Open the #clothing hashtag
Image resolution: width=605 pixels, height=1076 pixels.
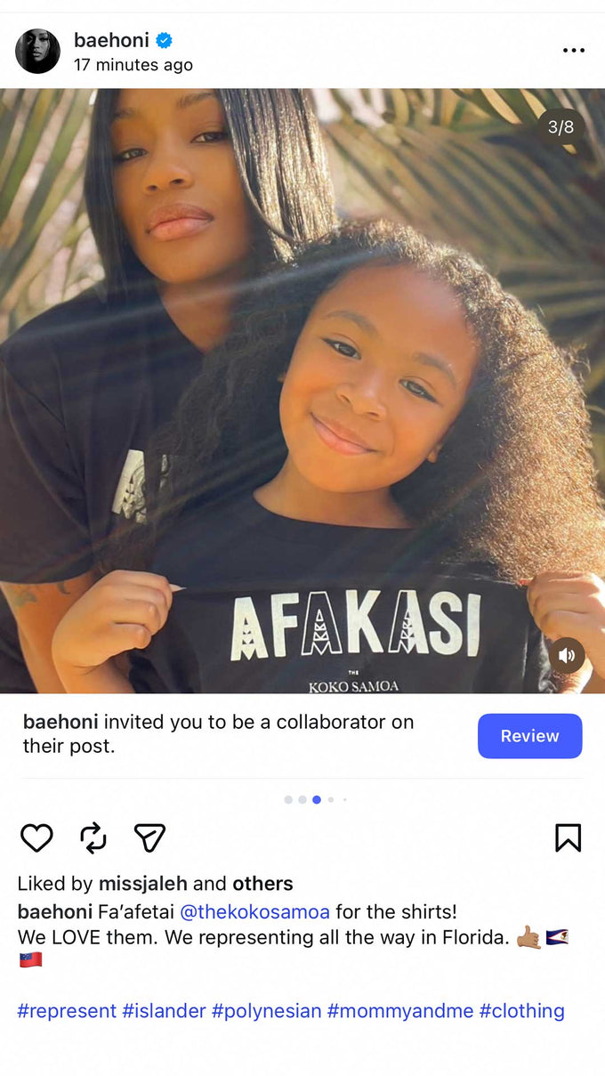point(522,1011)
